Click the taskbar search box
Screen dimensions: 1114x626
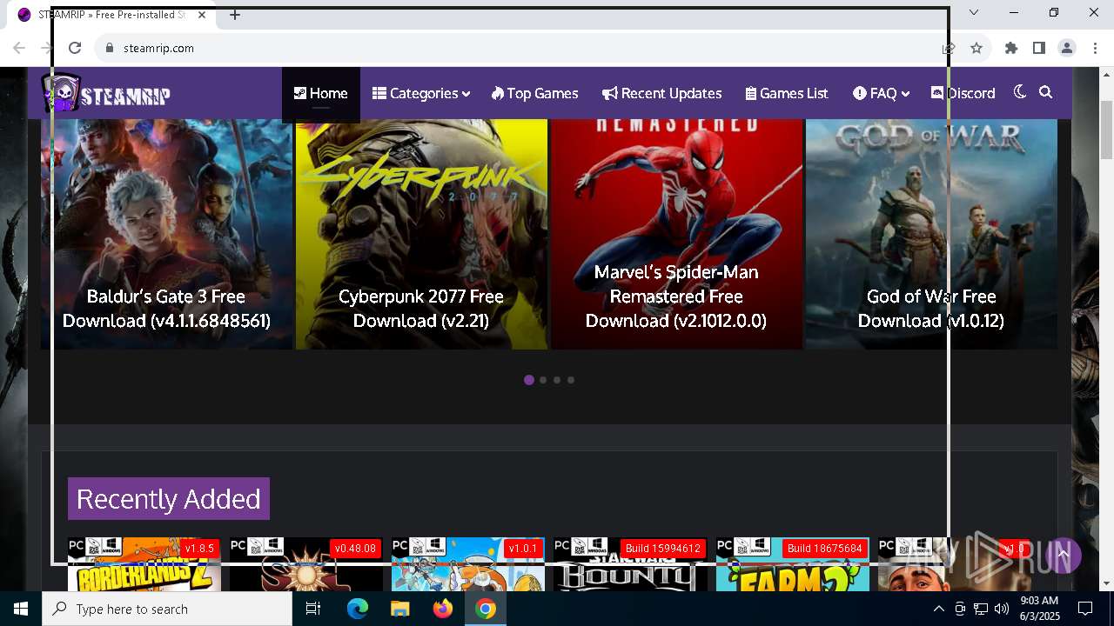pos(167,609)
